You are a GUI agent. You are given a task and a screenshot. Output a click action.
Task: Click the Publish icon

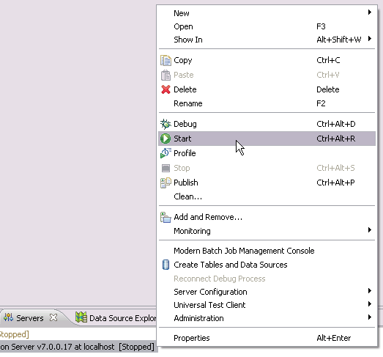[x=166, y=183]
